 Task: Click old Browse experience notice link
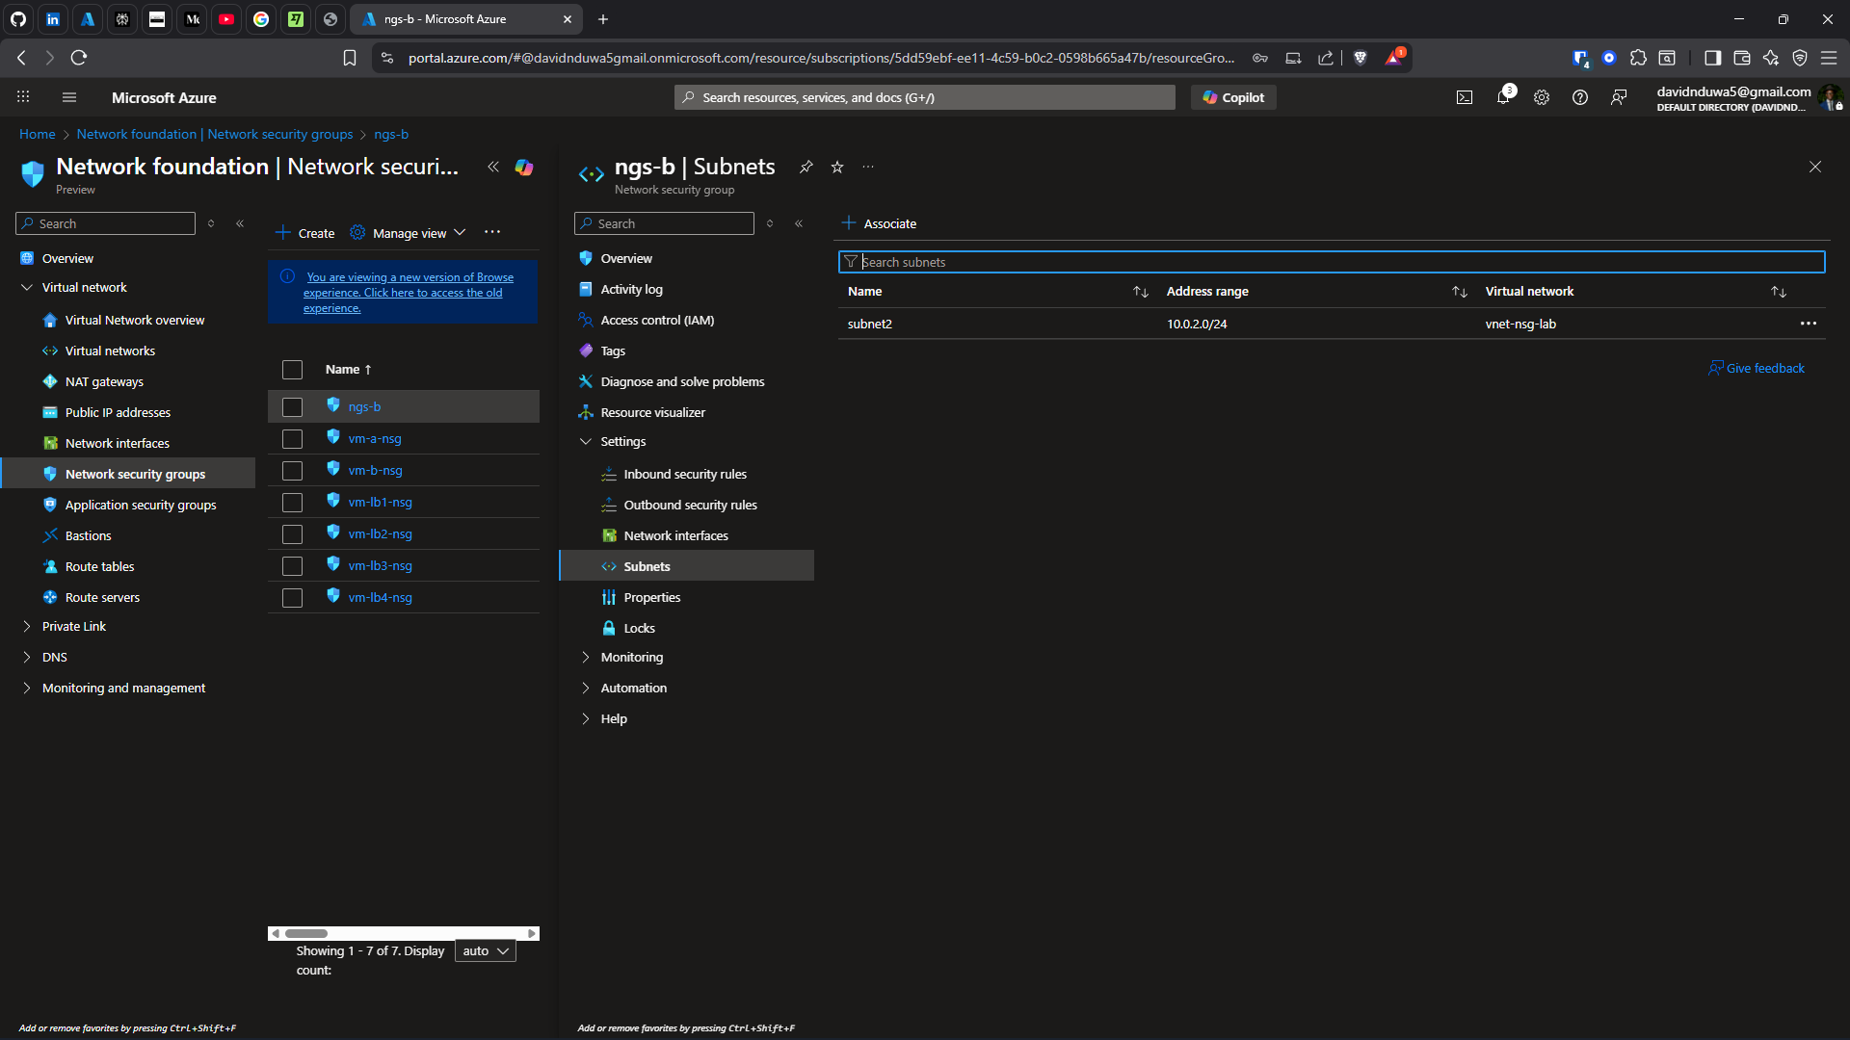click(410, 293)
